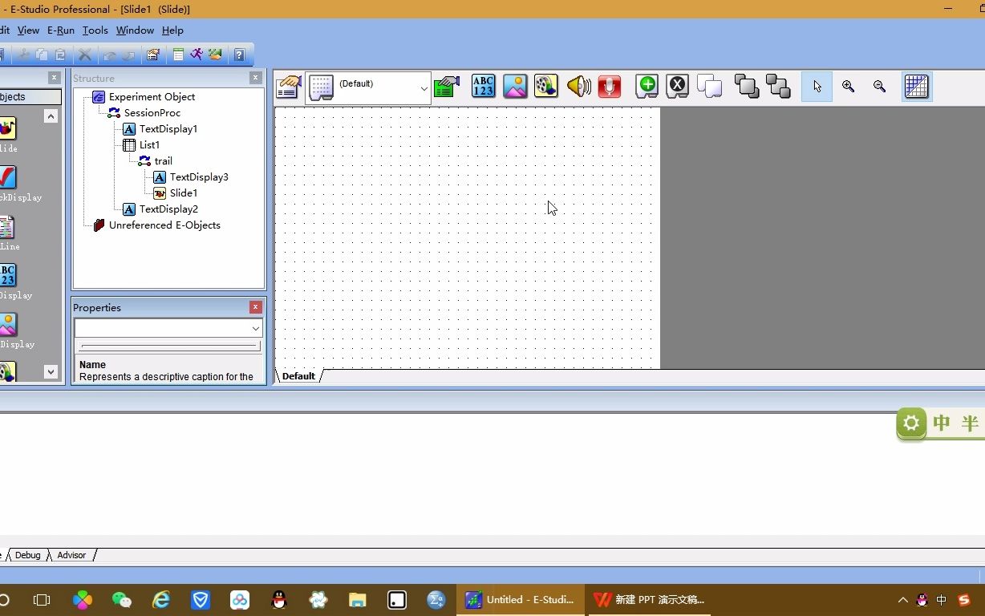Select TextDisplay3 in the Structure tree

pos(198,176)
